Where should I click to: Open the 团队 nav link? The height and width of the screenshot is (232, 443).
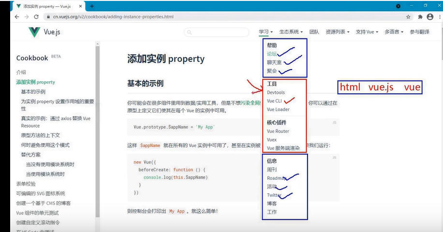pyautogui.click(x=314, y=32)
